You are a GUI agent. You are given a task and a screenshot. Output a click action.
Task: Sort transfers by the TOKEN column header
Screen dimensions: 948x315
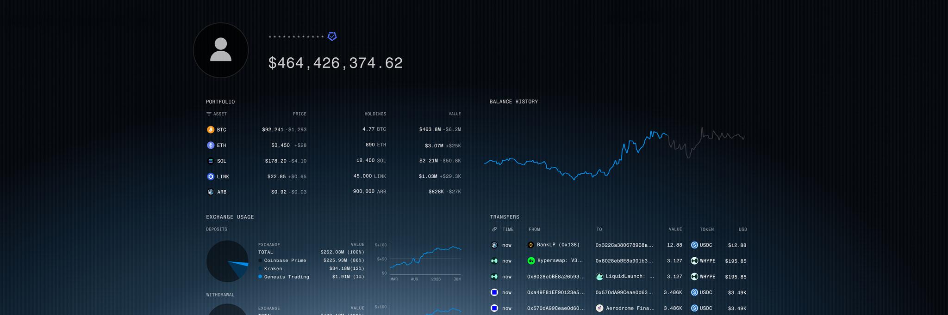[x=707, y=230]
